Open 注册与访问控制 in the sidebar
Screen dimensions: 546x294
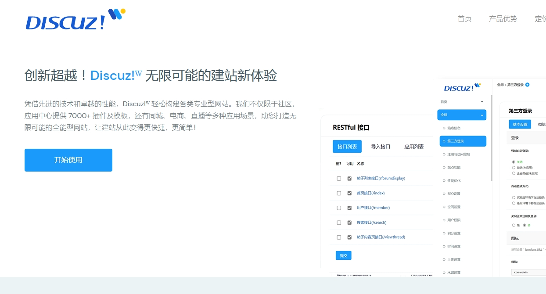pyautogui.click(x=458, y=154)
